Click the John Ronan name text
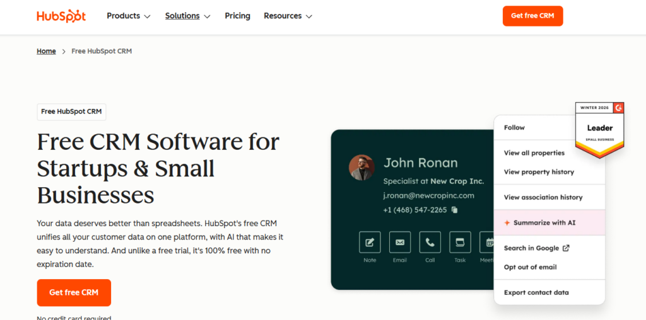The image size is (646, 320). pyautogui.click(x=421, y=163)
